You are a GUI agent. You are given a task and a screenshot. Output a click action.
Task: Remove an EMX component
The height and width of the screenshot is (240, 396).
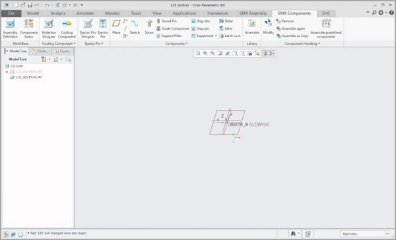coord(285,21)
